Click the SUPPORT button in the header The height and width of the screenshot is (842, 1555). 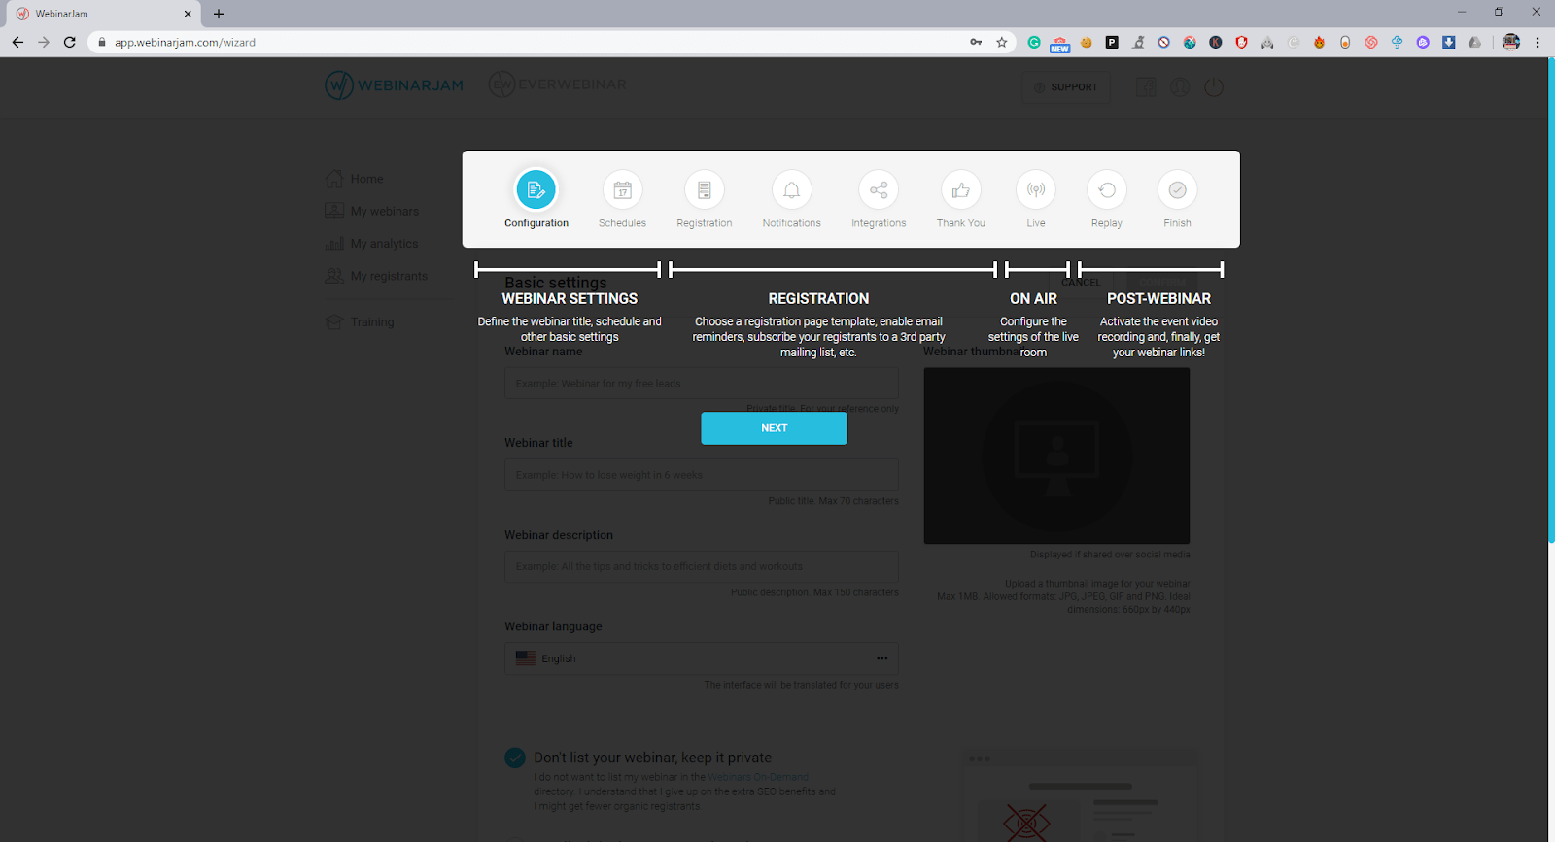point(1066,87)
